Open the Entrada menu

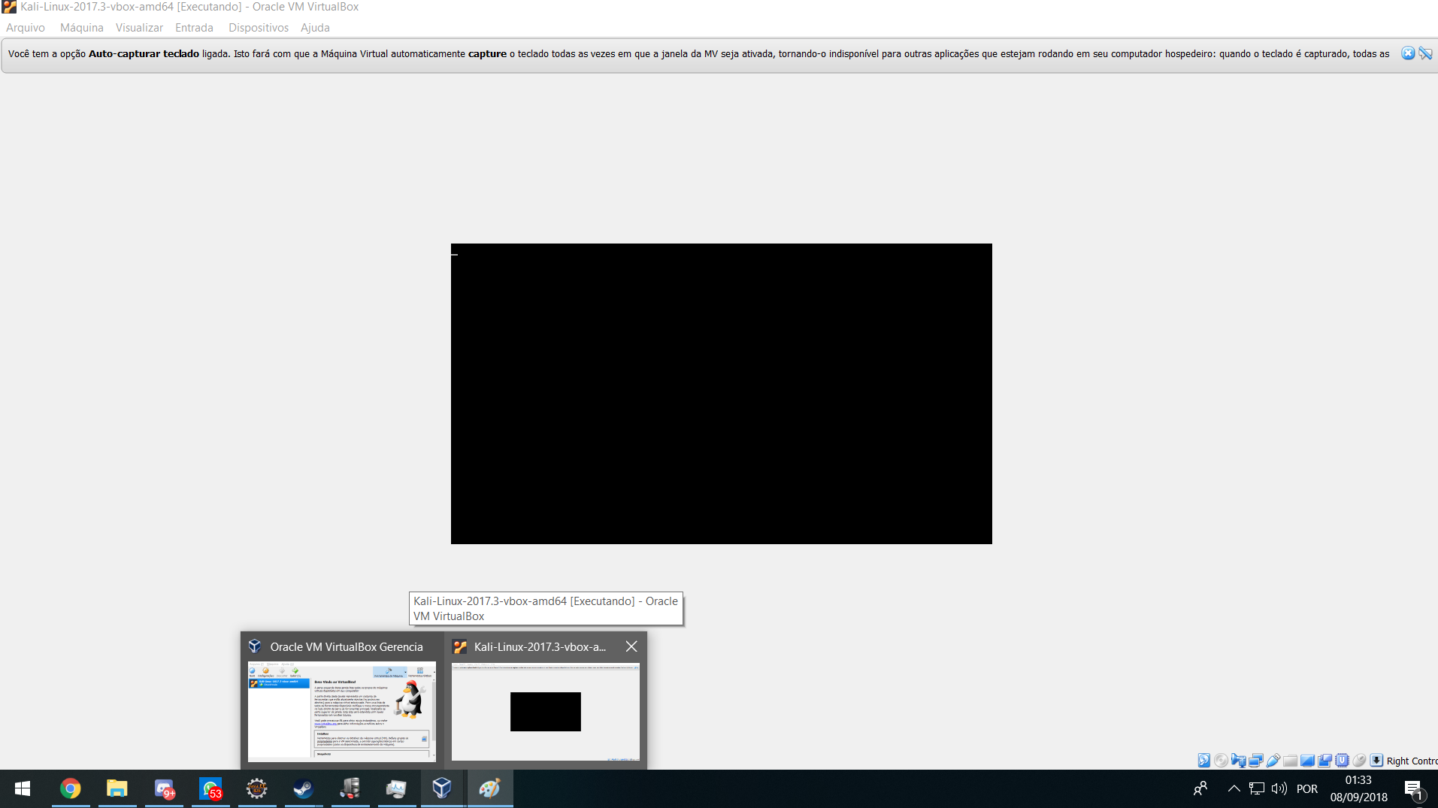point(194,28)
